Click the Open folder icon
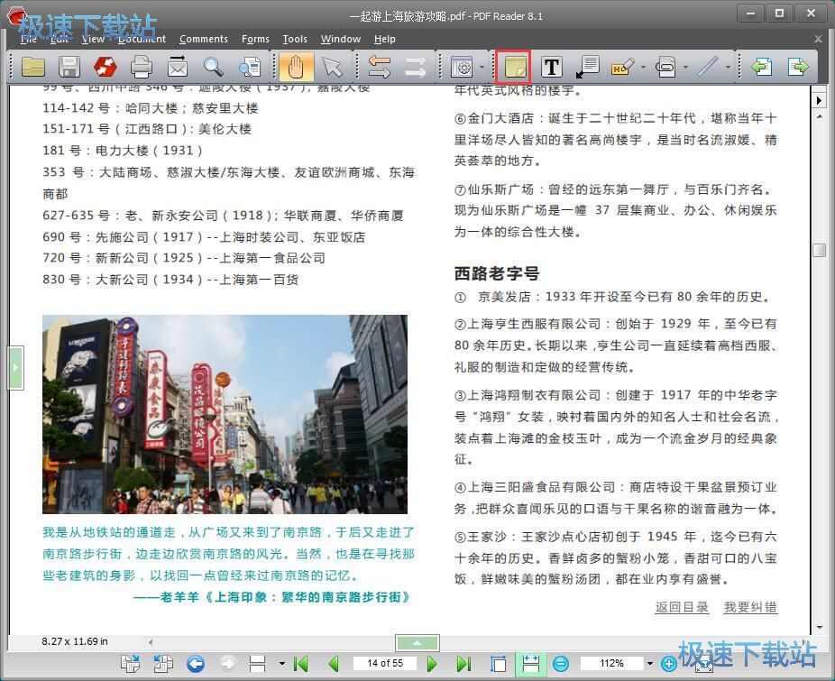This screenshot has width=835, height=681. click(x=33, y=67)
